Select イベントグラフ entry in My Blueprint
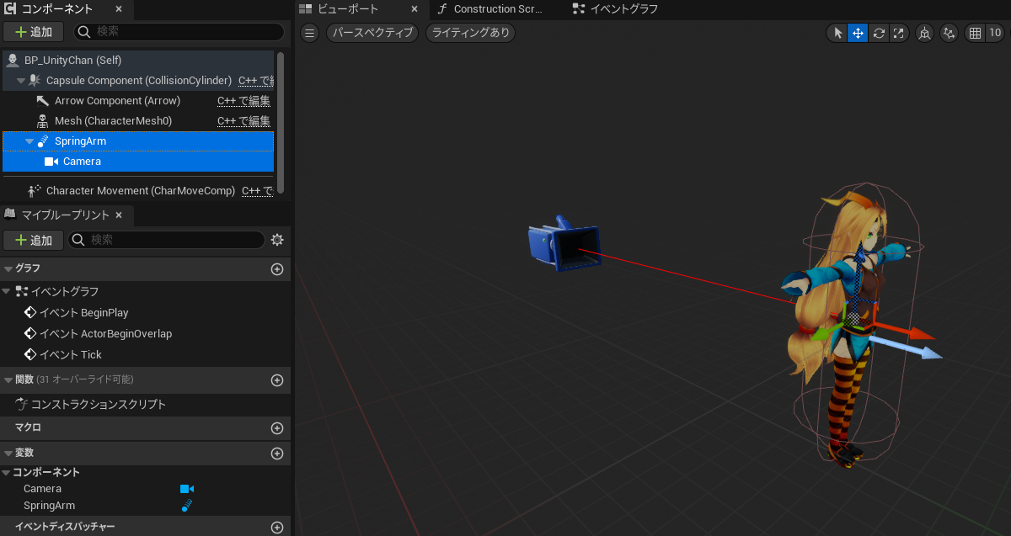 [x=65, y=291]
